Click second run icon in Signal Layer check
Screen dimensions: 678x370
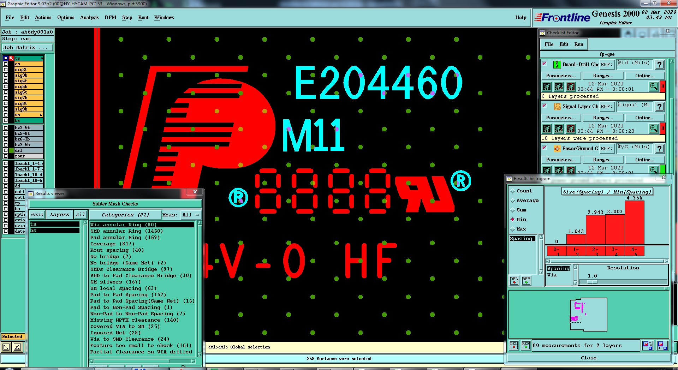[x=559, y=129]
